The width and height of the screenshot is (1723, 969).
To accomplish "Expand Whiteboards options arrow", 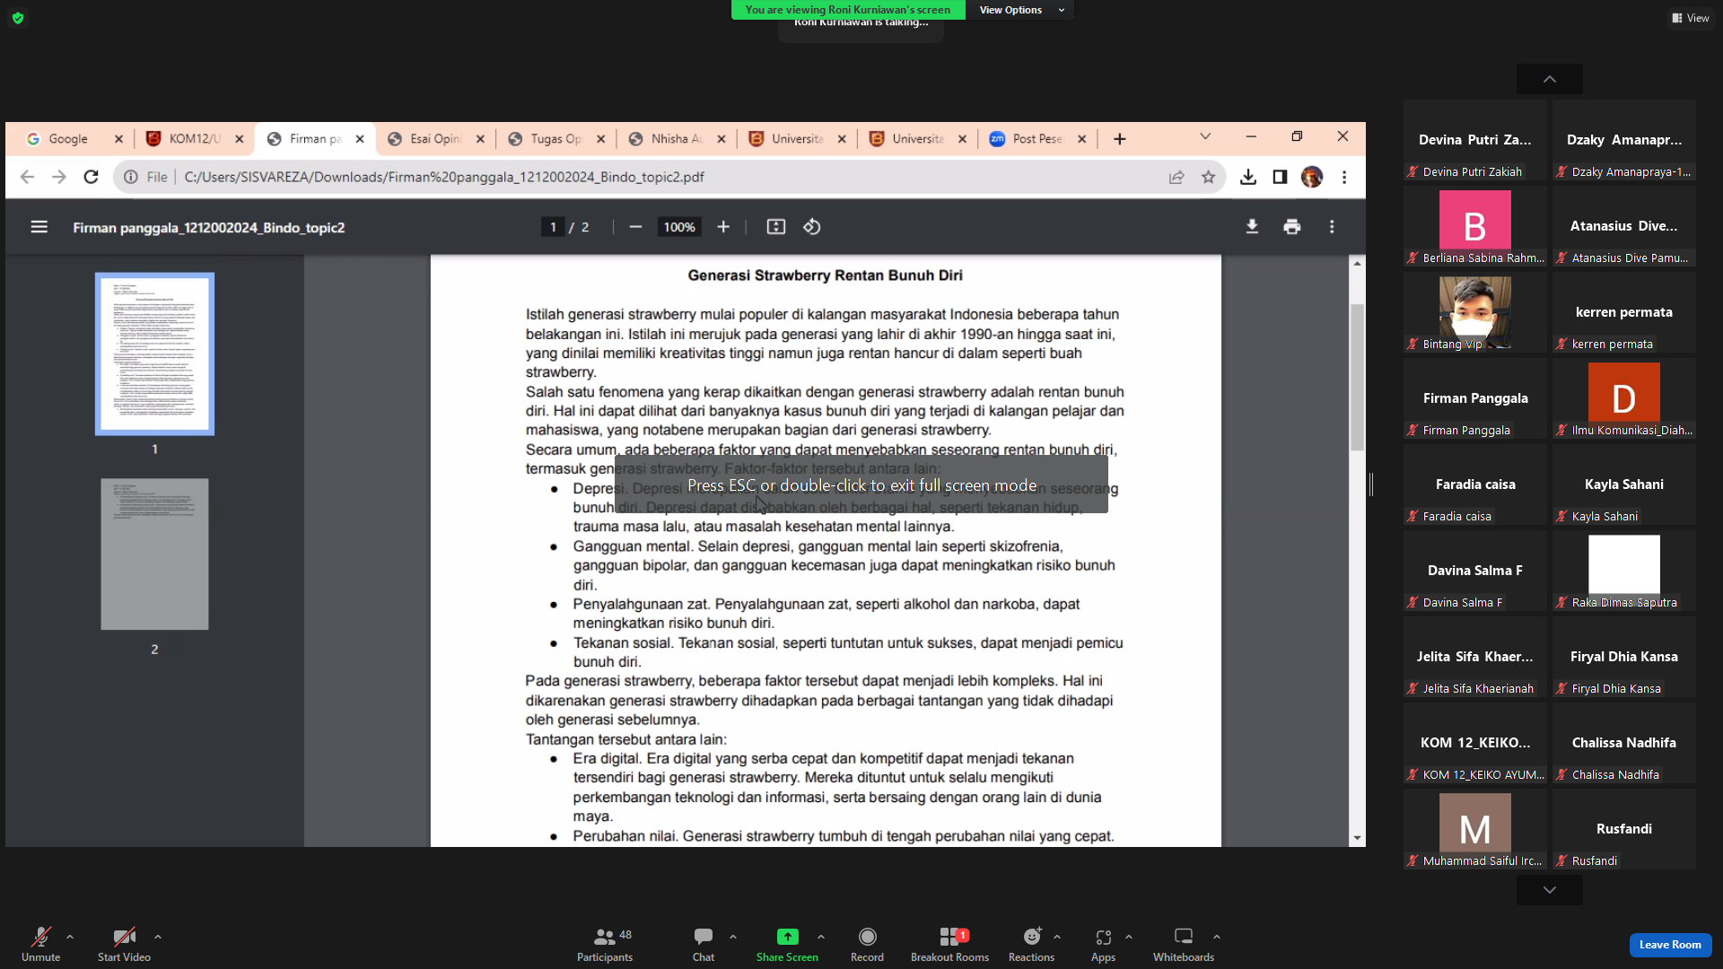I will (x=1217, y=937).
